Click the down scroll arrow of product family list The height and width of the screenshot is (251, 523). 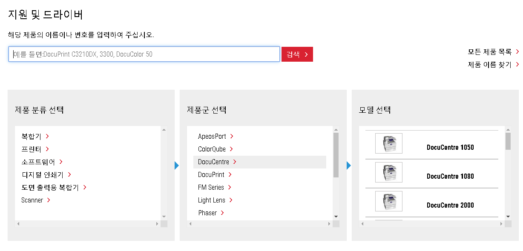coord(336,217)
